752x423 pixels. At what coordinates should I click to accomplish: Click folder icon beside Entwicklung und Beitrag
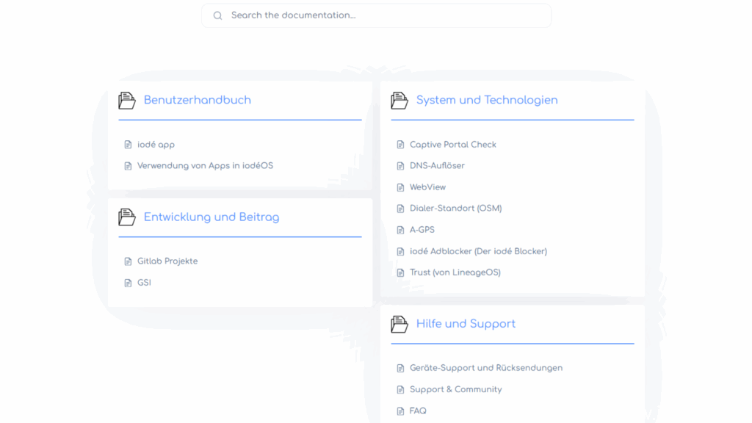click(x=127, y=217)
